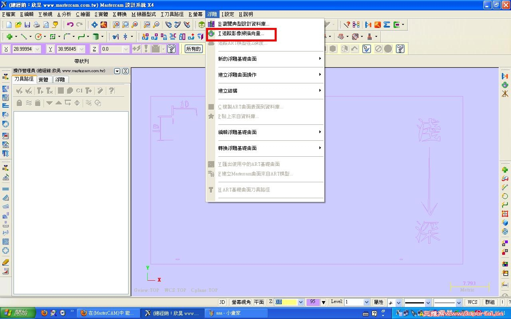The width and height of the screenshot is (511, 319).
Task: Select the Create Circle/Arc tool
Action: 38,37
